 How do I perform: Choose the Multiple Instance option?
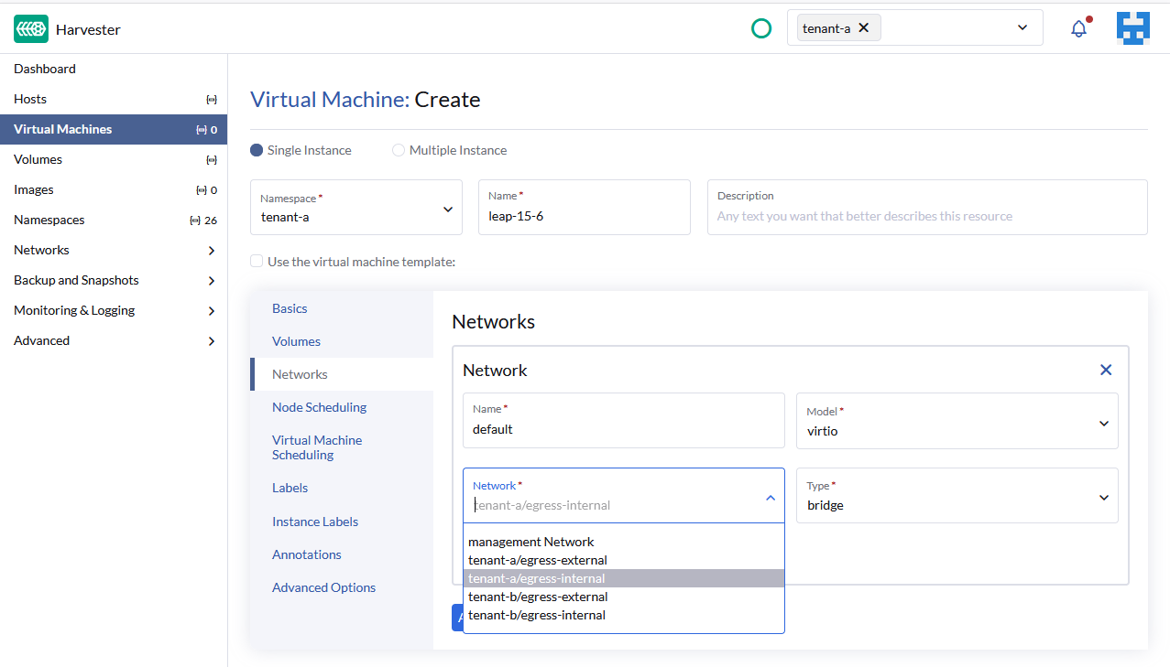[399, 149]
